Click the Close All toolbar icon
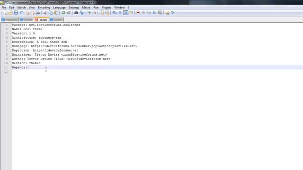Image resolution: width=303 pixels, height=170 pixels. point(33,13)
